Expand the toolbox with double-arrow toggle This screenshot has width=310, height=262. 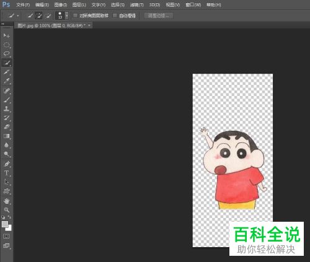pos(3,24)
